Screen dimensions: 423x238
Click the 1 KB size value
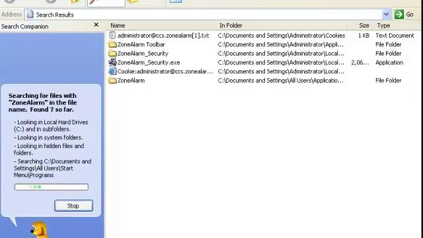click(x=364, y=35)
